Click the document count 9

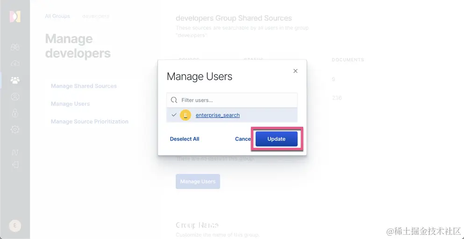(x=334, y=80)
